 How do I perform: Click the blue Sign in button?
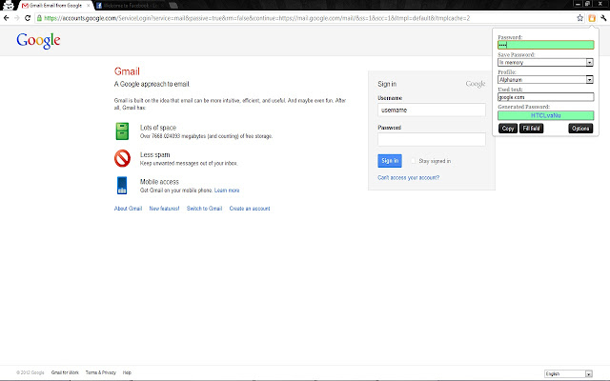(390, 161)
